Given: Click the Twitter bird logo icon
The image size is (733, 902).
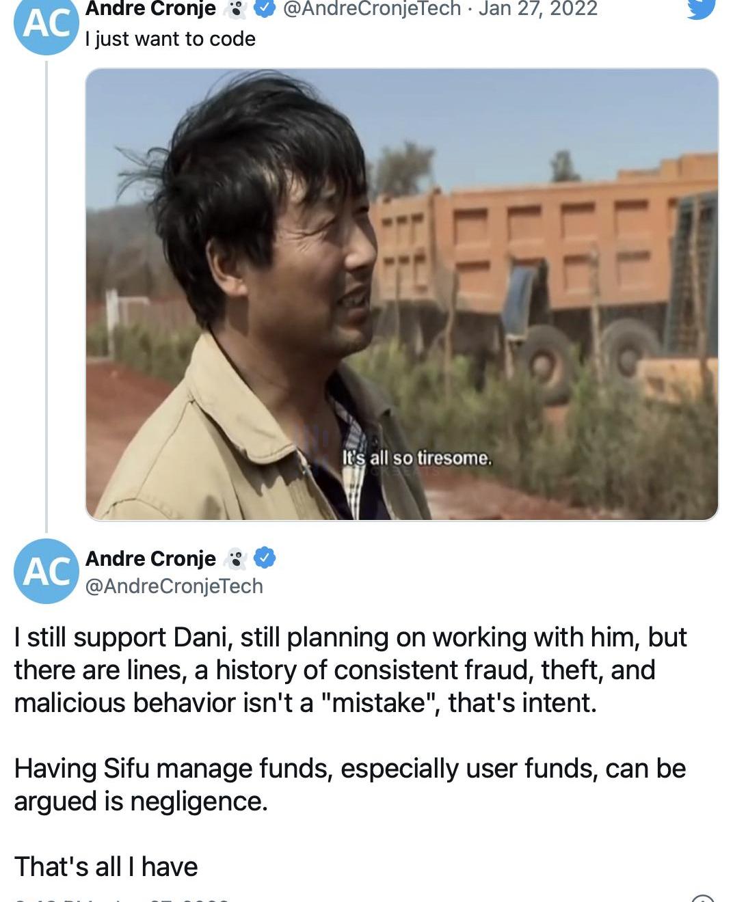Looking at the screenshot, I should click(700, 8).
